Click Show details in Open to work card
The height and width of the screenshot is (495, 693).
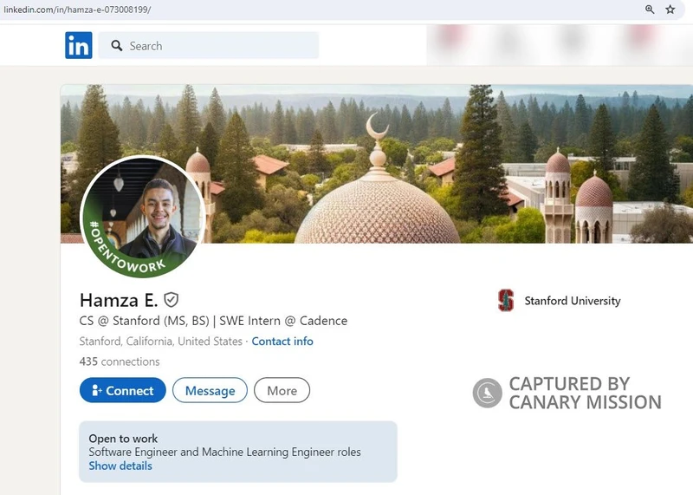120,466
